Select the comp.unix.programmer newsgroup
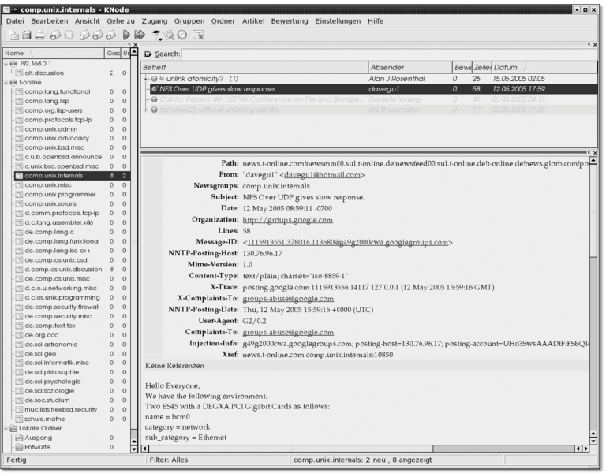The height and width of the screenshot is (473, 606). click(x=59, y=194)
